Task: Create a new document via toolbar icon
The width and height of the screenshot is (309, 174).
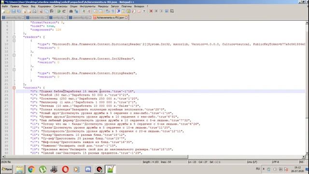Action: point(3,11)
